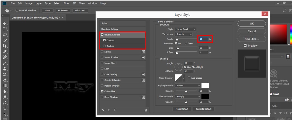
Task: Click OK in Layer Style dialog
Action: [x=252, y=24]
